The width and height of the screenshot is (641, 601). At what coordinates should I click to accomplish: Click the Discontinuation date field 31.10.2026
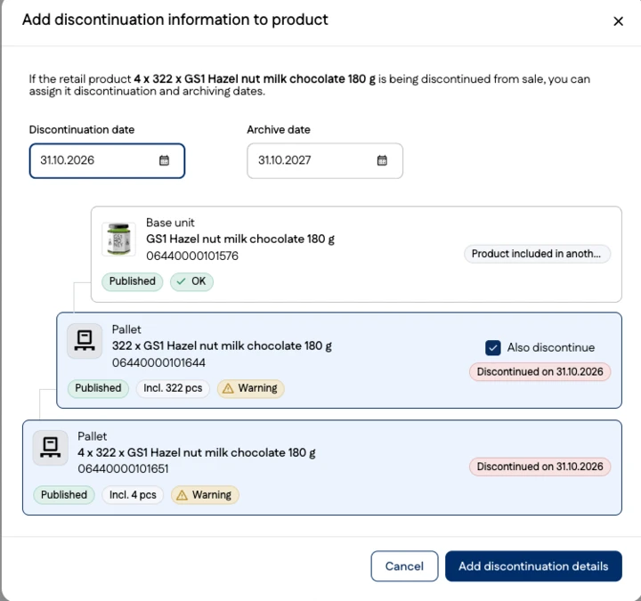pyautogui.click(x=107, y=160)
